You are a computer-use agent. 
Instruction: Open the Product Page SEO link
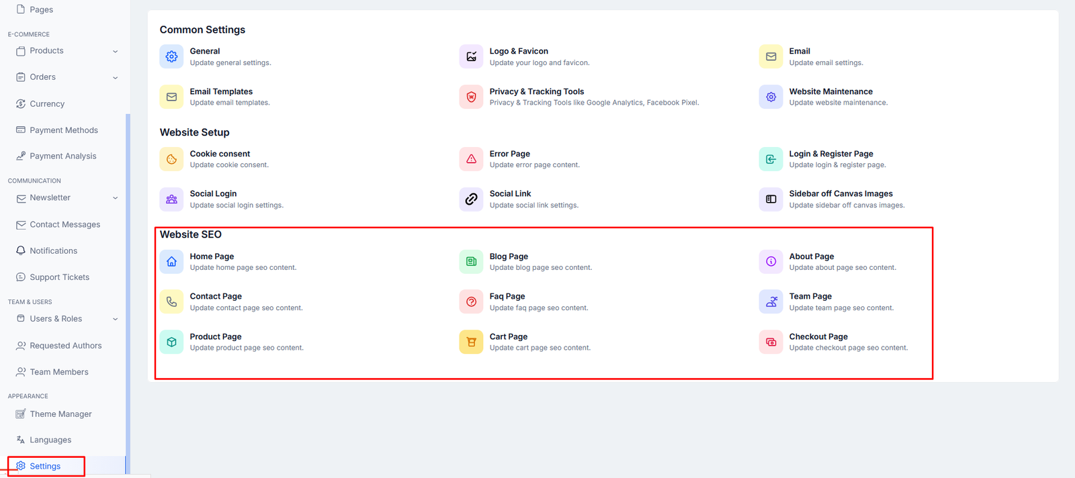click(x=216, y=336)
